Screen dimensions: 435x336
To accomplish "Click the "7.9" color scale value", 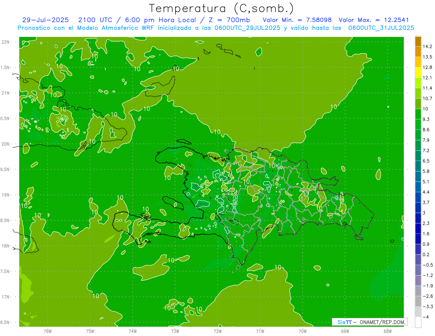I will 426,140.
